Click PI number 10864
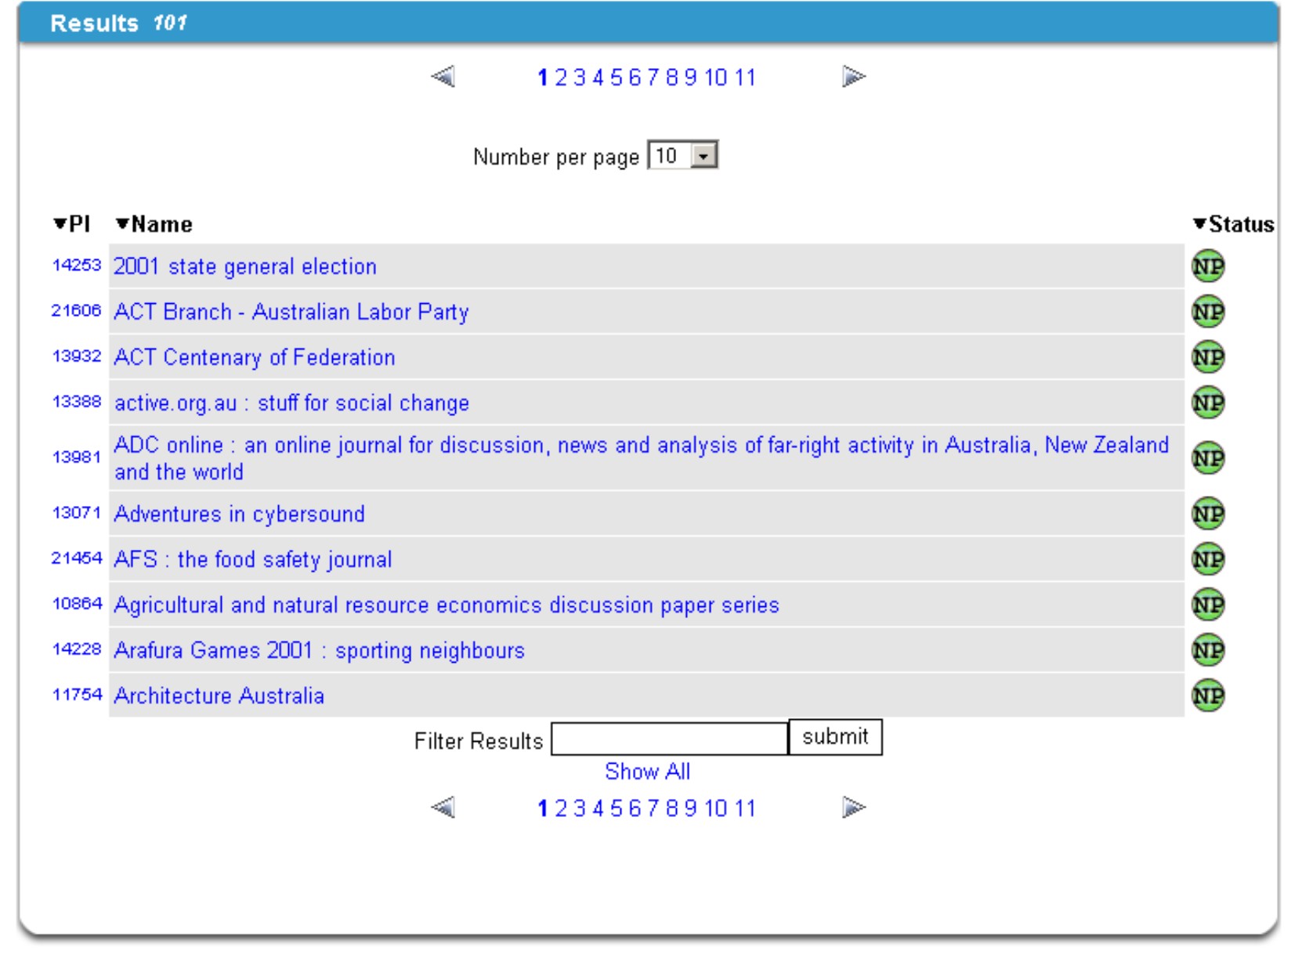The image size is (1309, 965). pyautogui.click(x=77, y=604)
